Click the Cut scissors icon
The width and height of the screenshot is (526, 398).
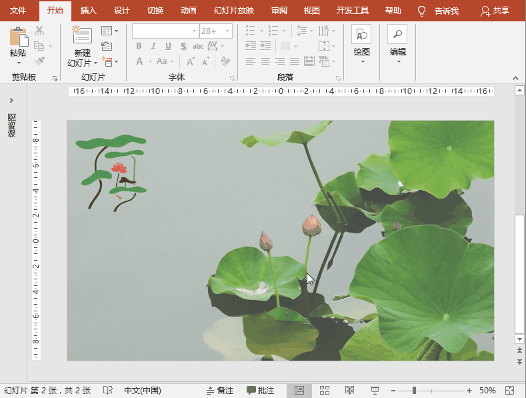click(x=39, y=31)
